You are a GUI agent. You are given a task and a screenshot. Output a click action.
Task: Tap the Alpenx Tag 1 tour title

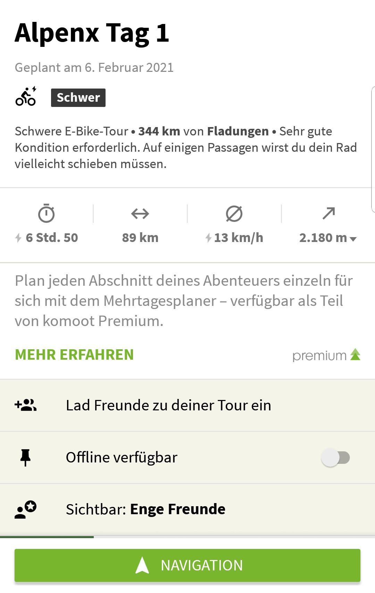pyautogui.click(x=92, y=33)
